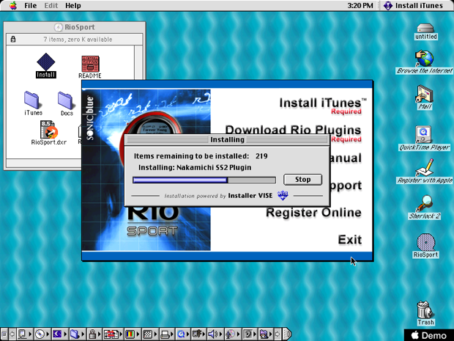This screenshot has width=454, height=341.
Task: Select the Trash icon
Action: [425, 313]
